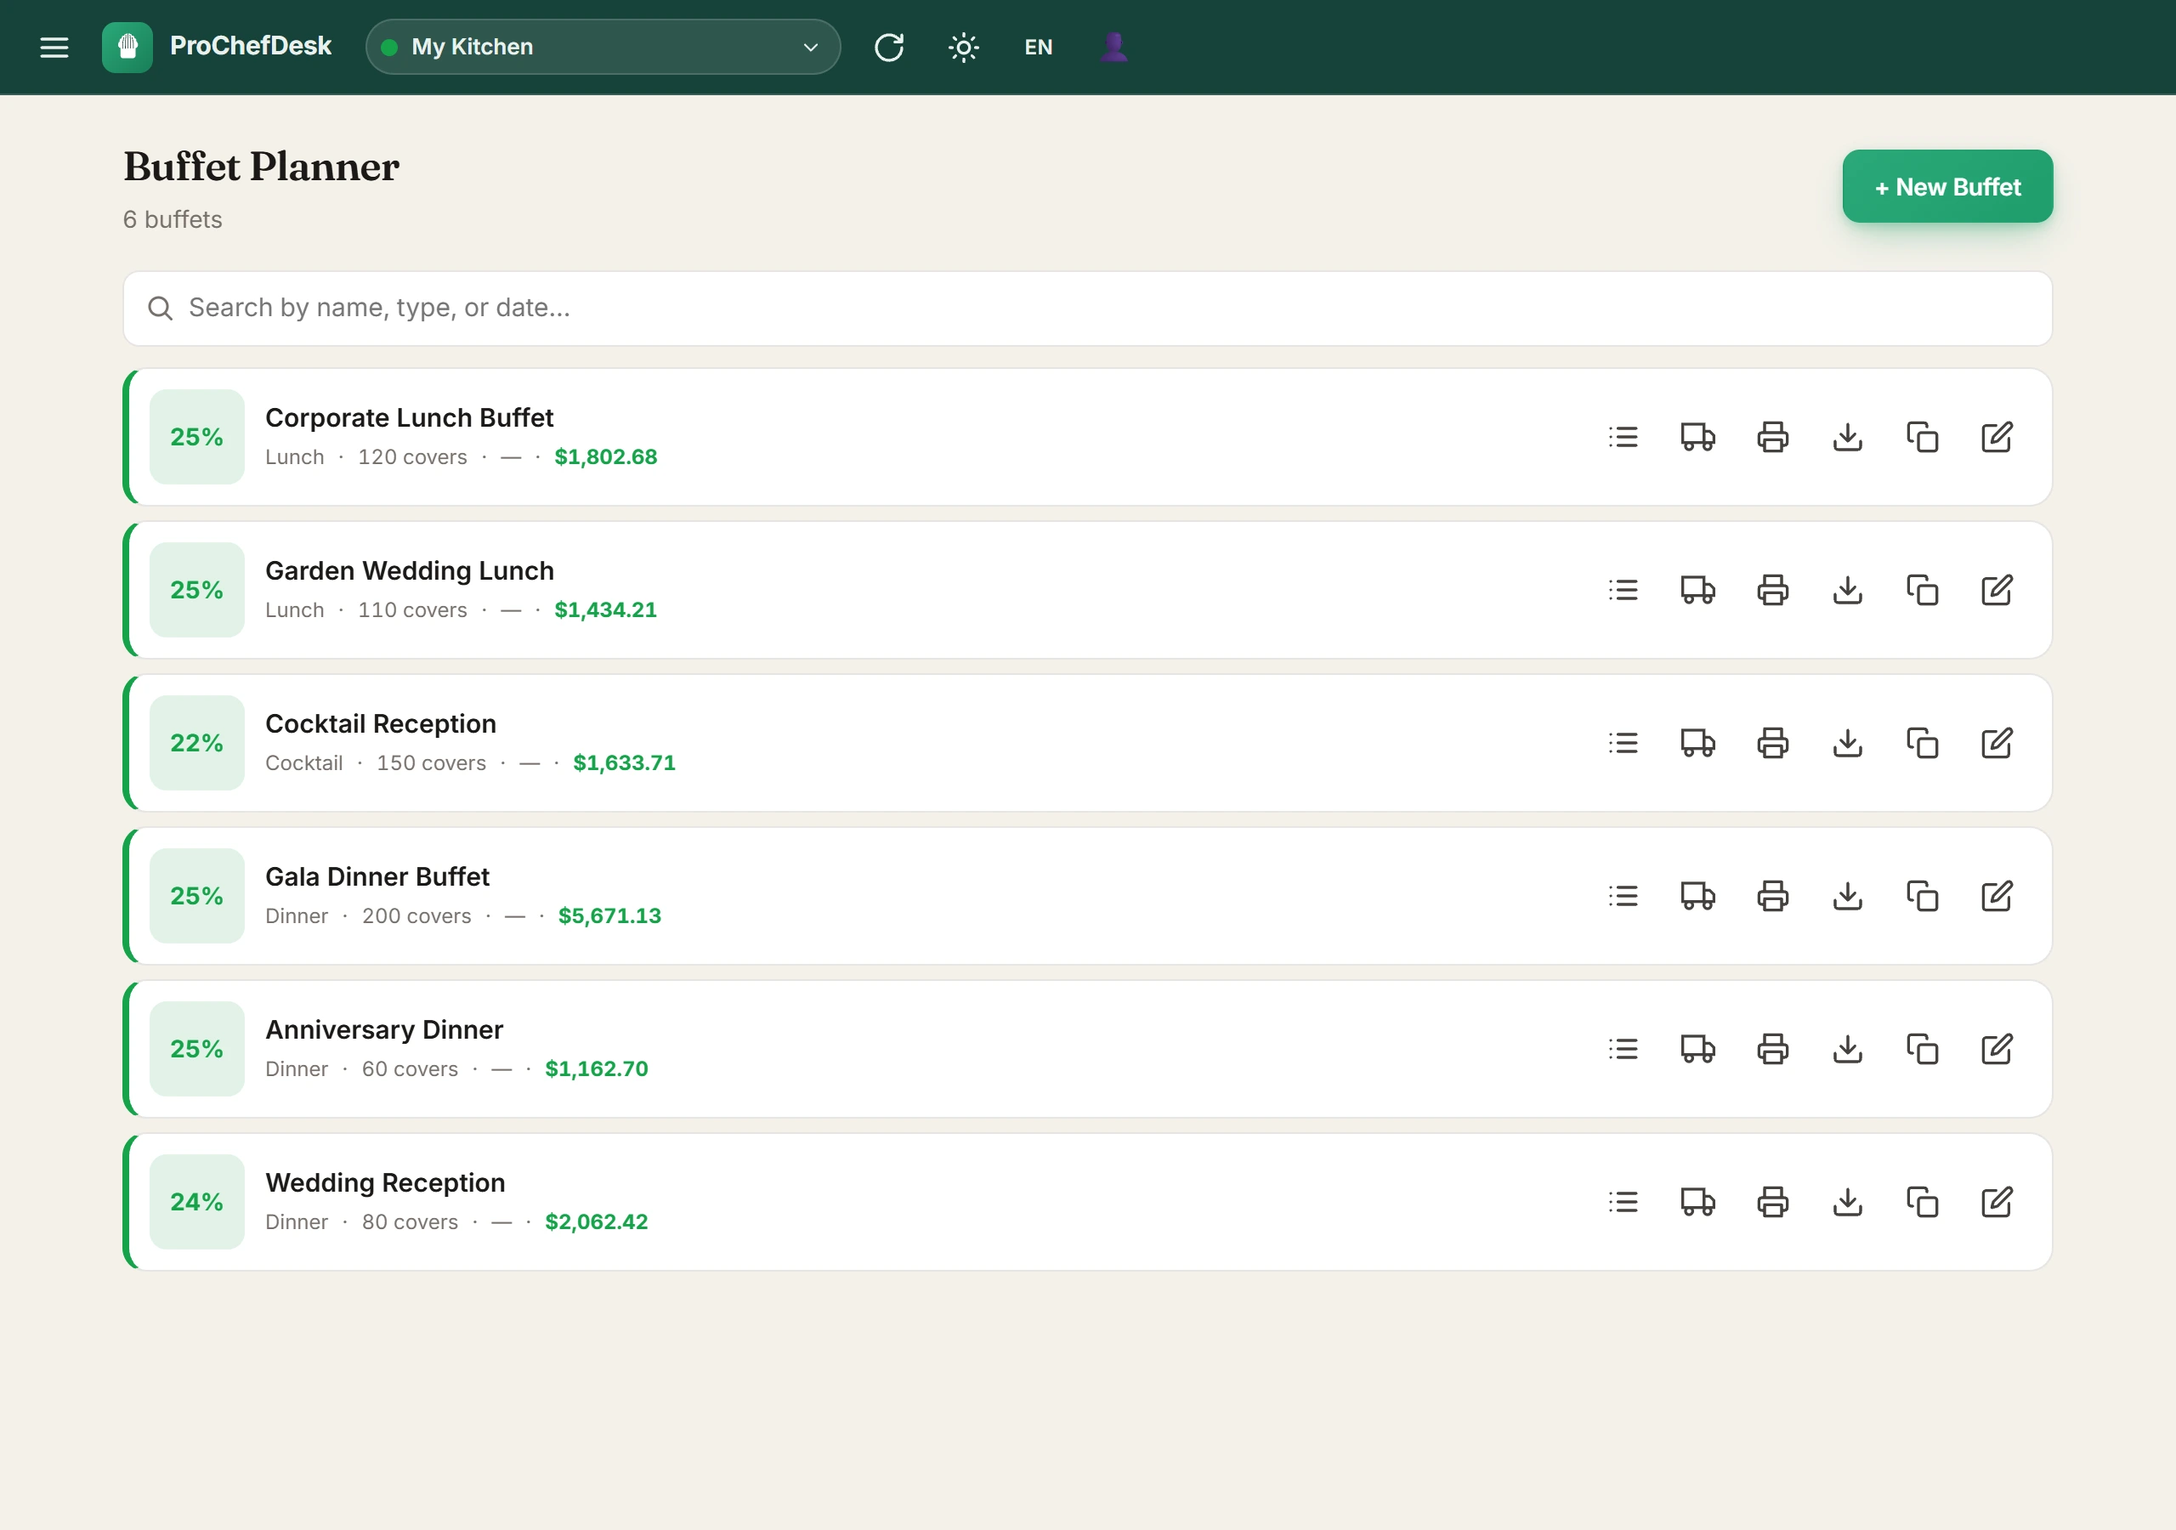Focus the search by name, type, or date field
2176x1530 pixels.
tap(1087, 308)
